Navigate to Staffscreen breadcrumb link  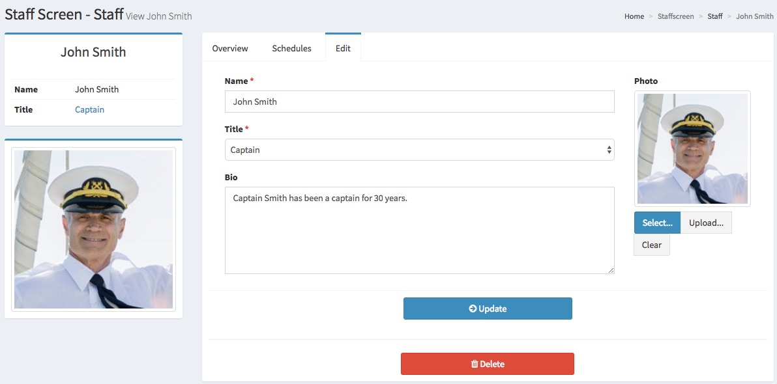[675, 16]
